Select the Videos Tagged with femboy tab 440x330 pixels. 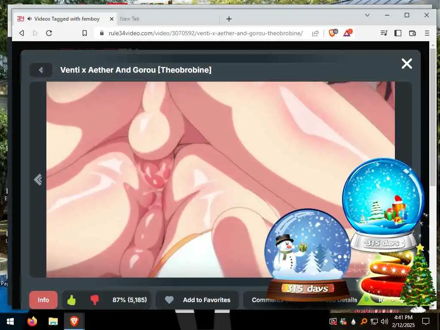tap(65, 19)
